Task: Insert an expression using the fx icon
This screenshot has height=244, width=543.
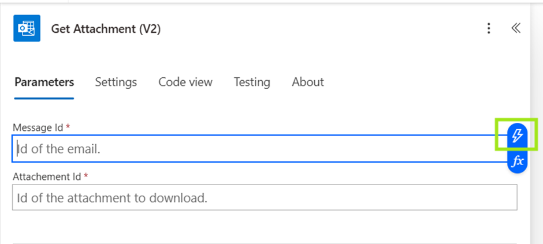Action: pos(518,161)
